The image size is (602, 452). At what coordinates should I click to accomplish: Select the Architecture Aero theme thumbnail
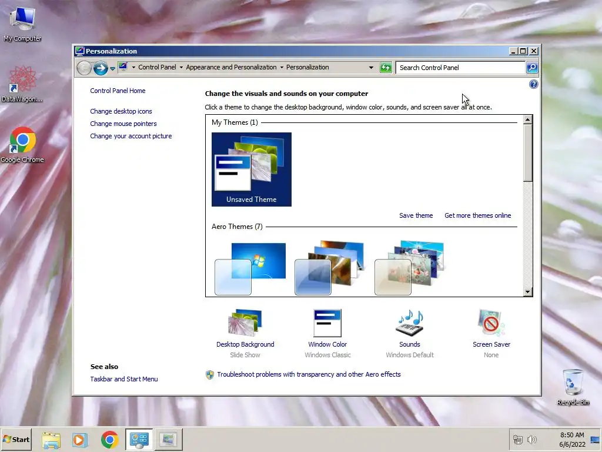click(329, 268)
